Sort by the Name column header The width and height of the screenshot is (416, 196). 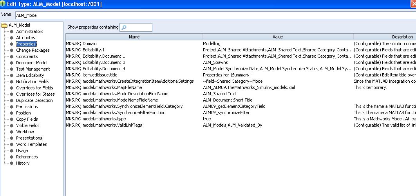click(x=134, y=37)
